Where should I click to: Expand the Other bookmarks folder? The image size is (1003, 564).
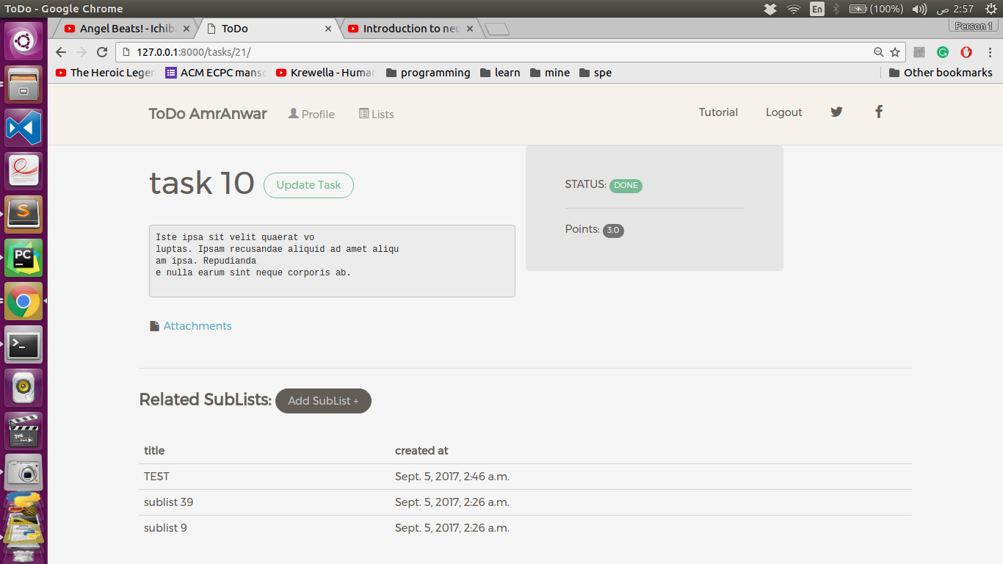click(x=940, y=72)
